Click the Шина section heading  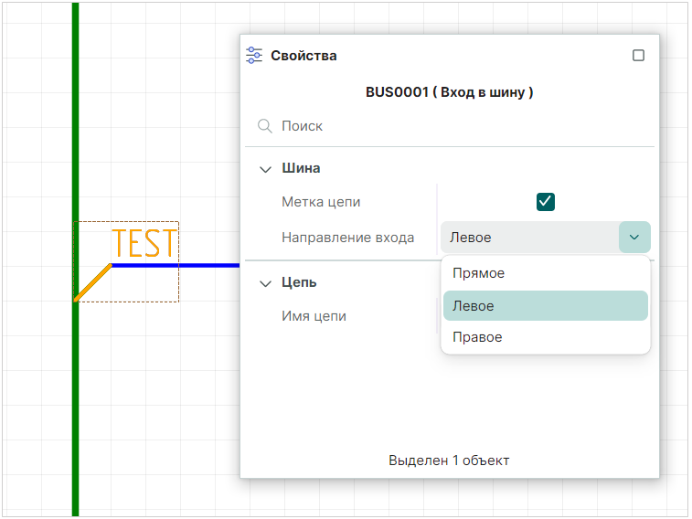point(301,168)
